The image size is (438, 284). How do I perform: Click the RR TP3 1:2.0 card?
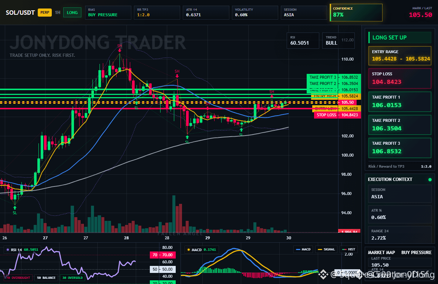(x=157, y=13)
